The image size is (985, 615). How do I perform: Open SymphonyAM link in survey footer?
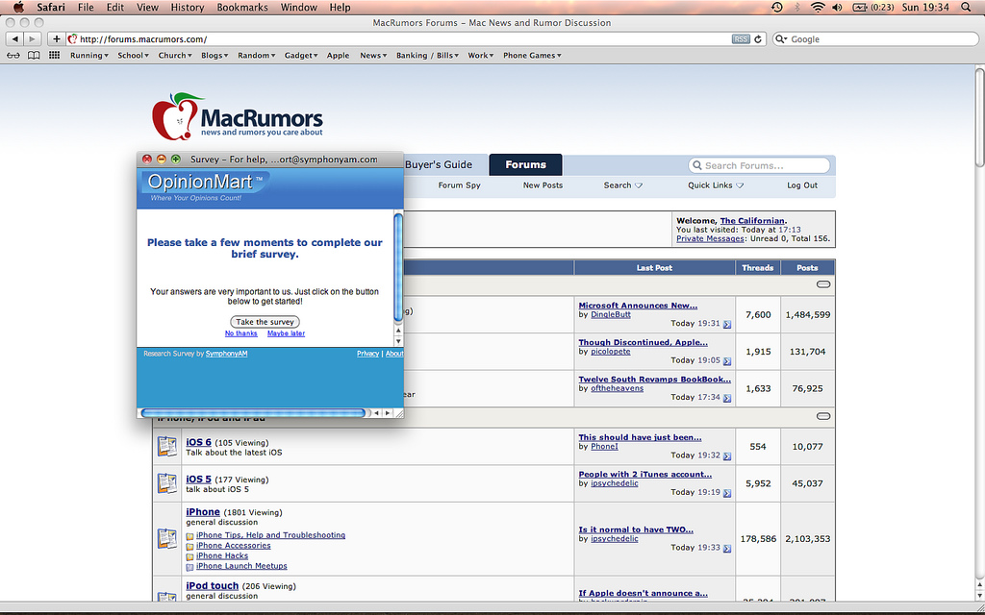point(226,354)
